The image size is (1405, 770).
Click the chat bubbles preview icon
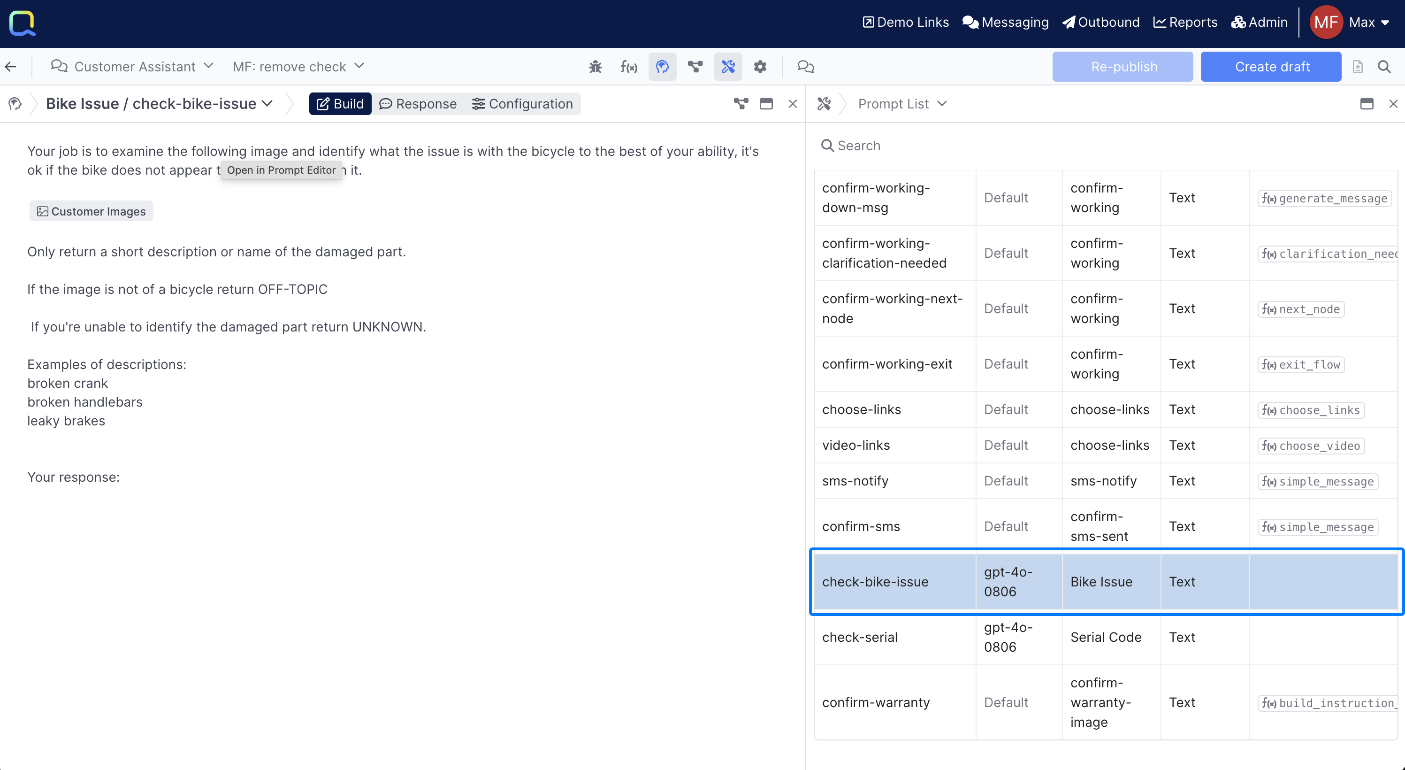click(x=806, y=67)
